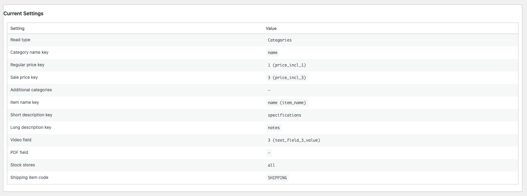The height and width of the screenshot is (196, 527).
Task: Select the value 1 (price_incl_1)
Action: coord(287,65)
